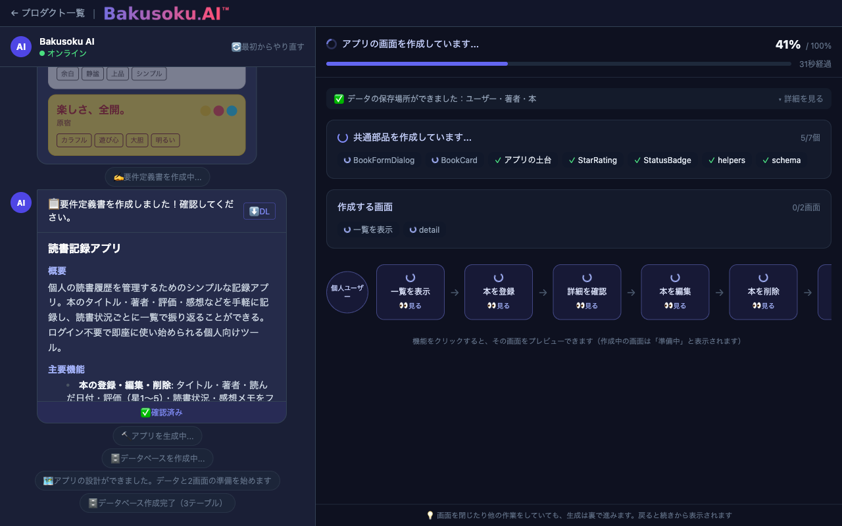Click the helpers component chip
The width and height of the screenshot is (842, 526).
(727, 160)
